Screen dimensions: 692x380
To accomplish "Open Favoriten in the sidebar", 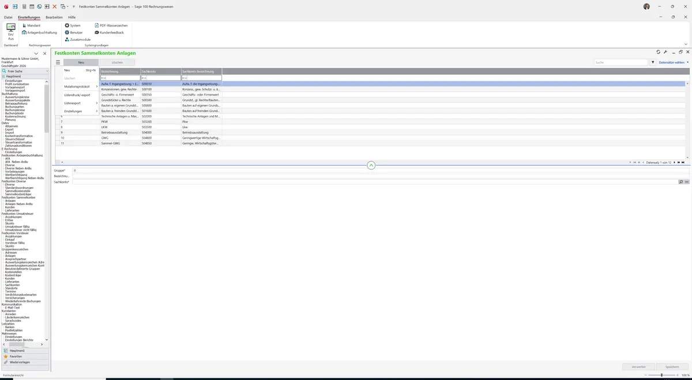I will tap(16, 356).
